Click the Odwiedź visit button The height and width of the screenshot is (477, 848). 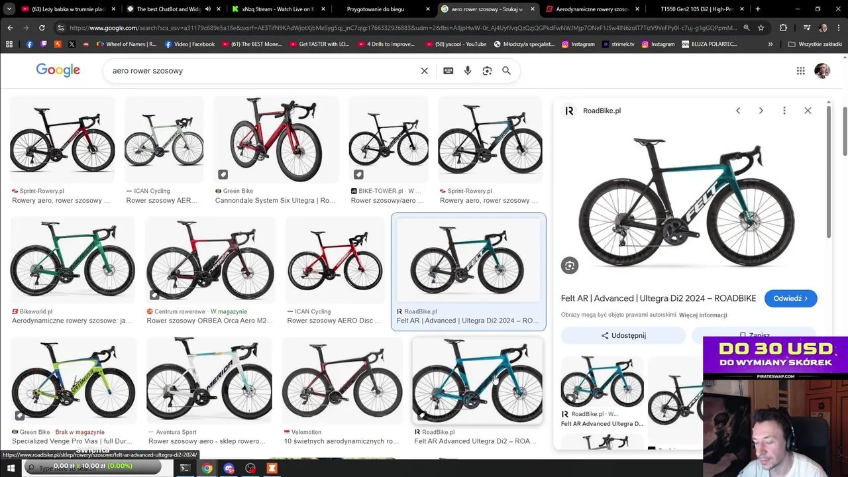pyautogui.click(x=790, y=299)
